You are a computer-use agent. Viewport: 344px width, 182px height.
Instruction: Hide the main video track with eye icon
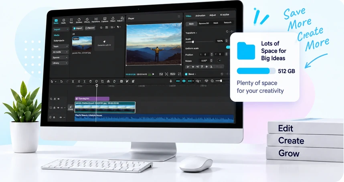pyautogui.click(x=58, y=108)
